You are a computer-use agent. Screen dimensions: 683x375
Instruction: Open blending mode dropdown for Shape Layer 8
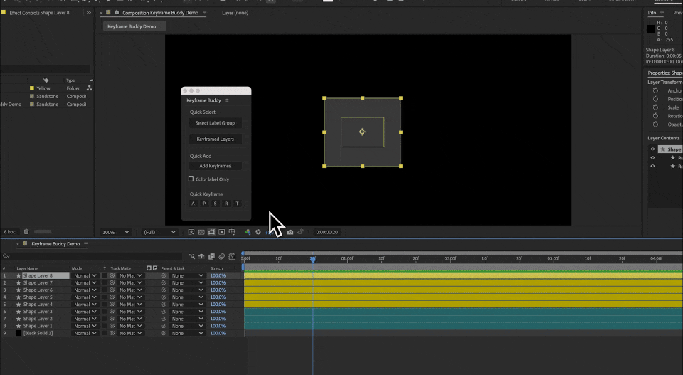point(85,275)
